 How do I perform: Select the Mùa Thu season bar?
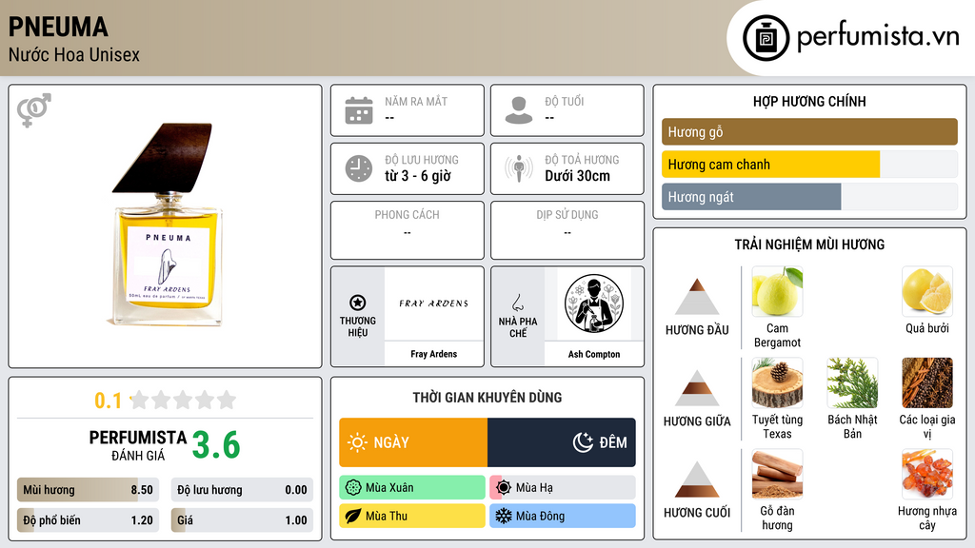click(x=412, y=516)
